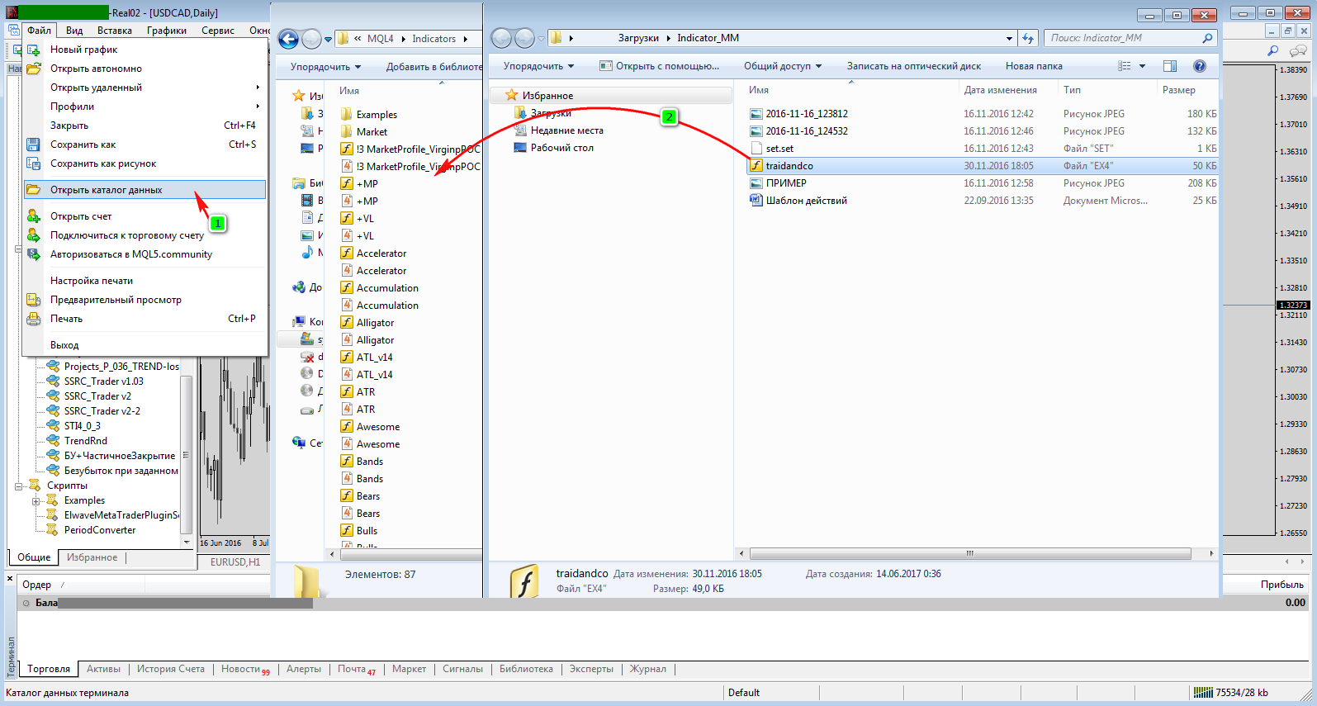Open the Упорядочить dropdown in the Indicator_MM window
The height and width of the screenshot is (706, 1317).
coord(538,66)
